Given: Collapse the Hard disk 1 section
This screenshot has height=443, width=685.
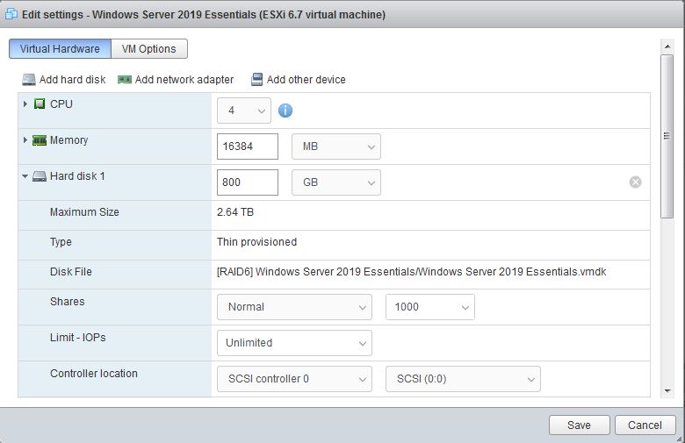Looking at the screenshot, I should coord(25,176).
